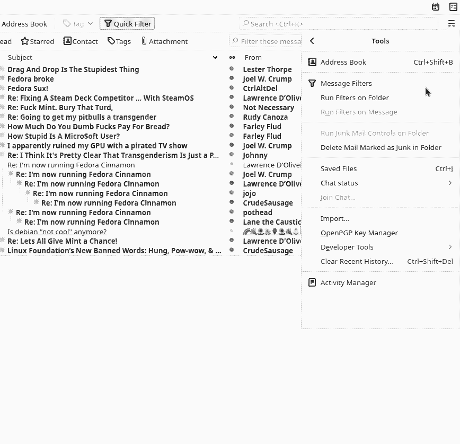Toggle read status dot for Lester Thorpe message

(232, 69)
